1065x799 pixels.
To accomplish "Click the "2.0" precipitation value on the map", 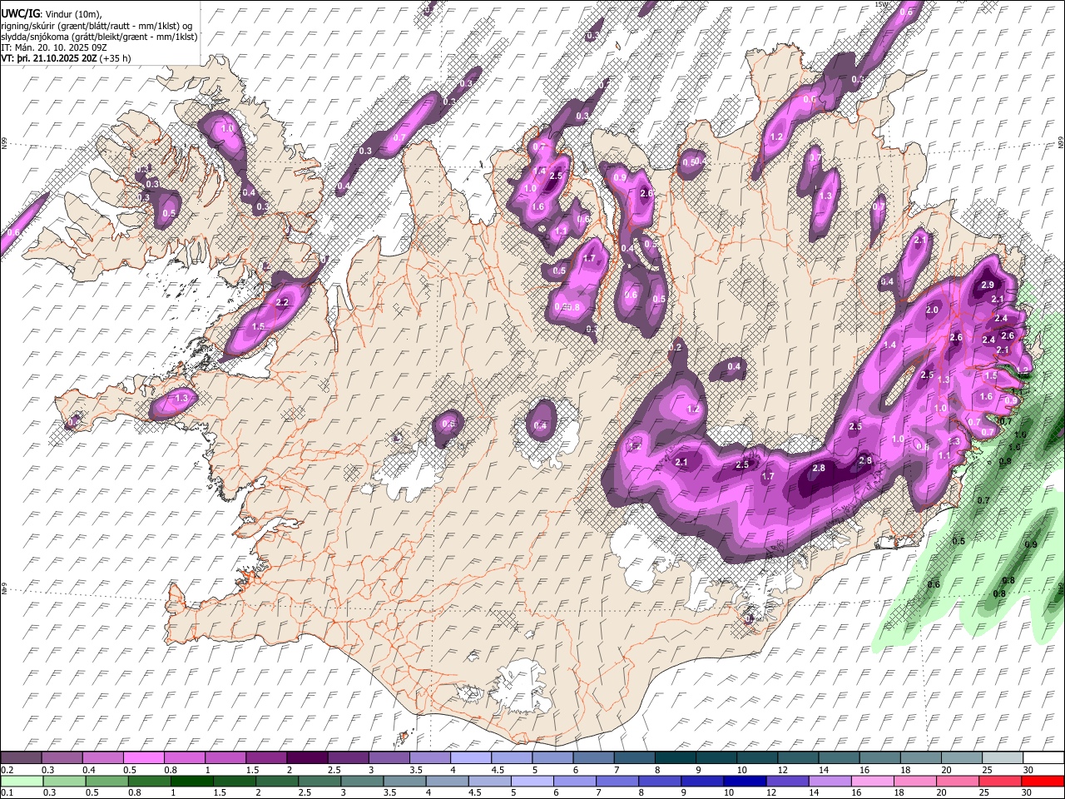I will [932, 310].
